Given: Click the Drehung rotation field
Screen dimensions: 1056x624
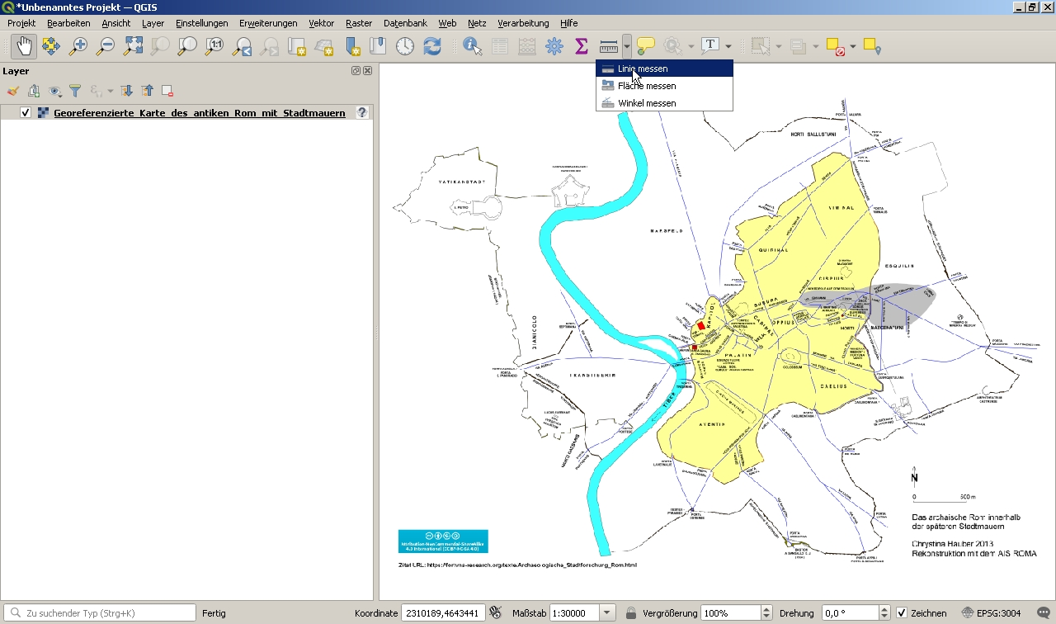Looking at the screenshot, I should click(x=851, y=613).
